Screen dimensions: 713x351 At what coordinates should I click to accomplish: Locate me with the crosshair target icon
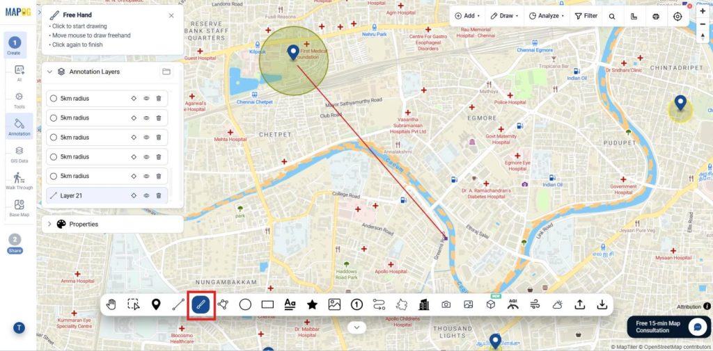[x=677, y=17]
